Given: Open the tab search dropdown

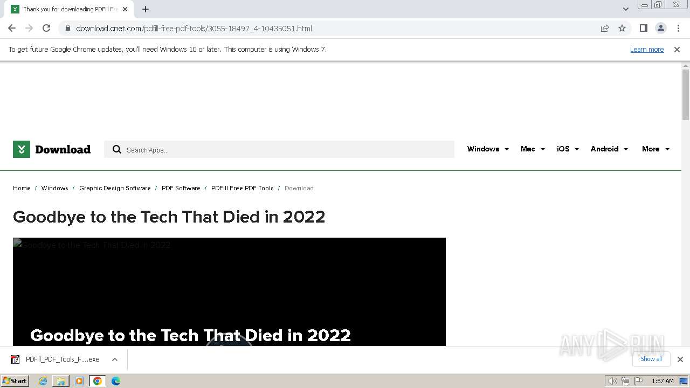Looking at the screenshot, I should [x=625, y=9].
